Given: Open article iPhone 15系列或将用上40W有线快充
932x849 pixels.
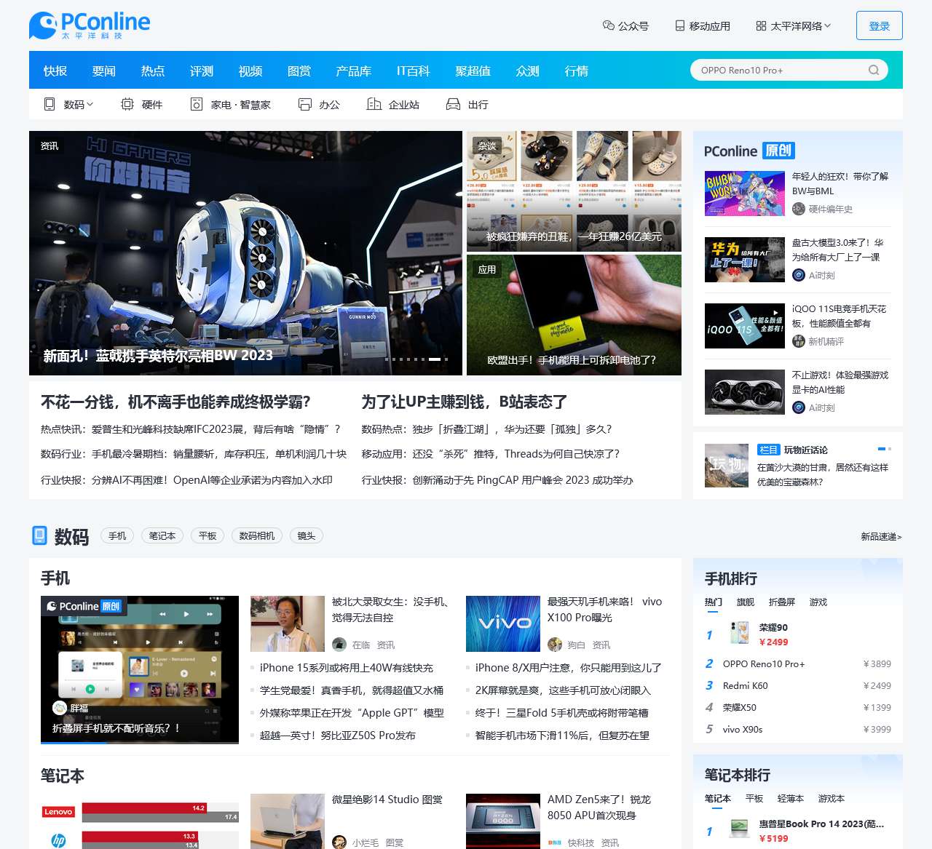Looking at the screenshot, I should pos(347,667).
